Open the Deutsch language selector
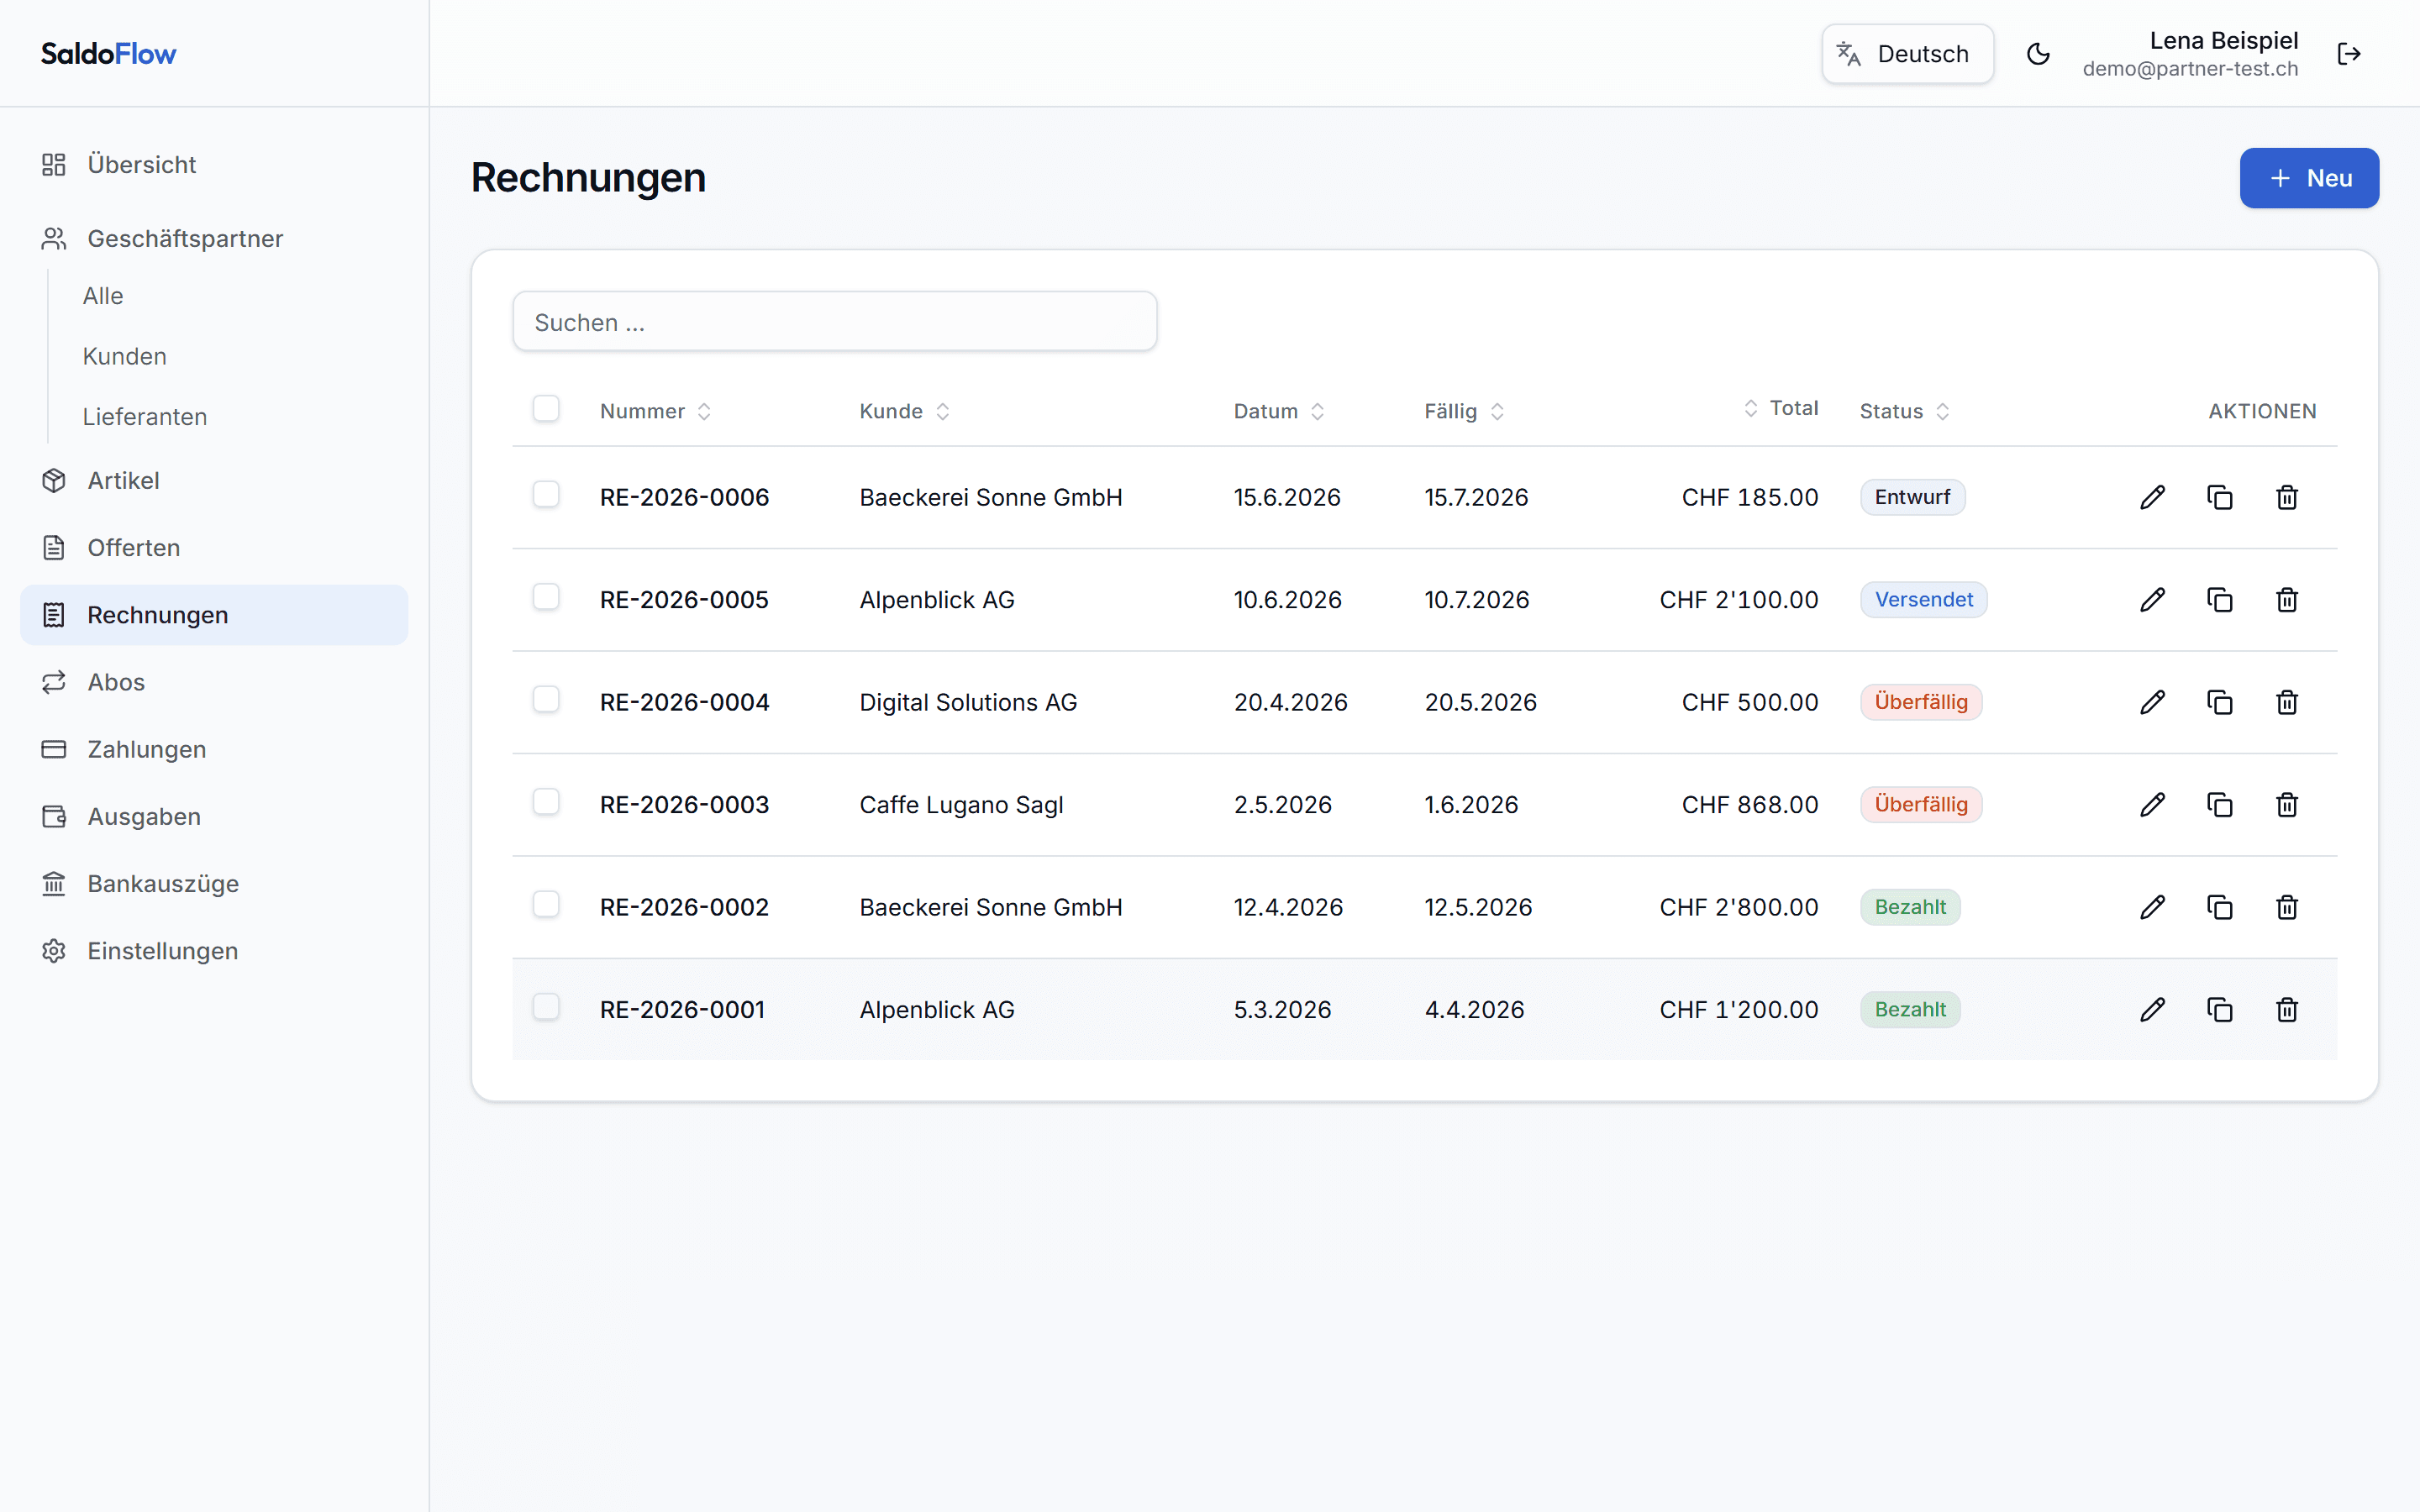Image resolution: width=2420 pixels, height=1512 pixels. pos(1907,54)
